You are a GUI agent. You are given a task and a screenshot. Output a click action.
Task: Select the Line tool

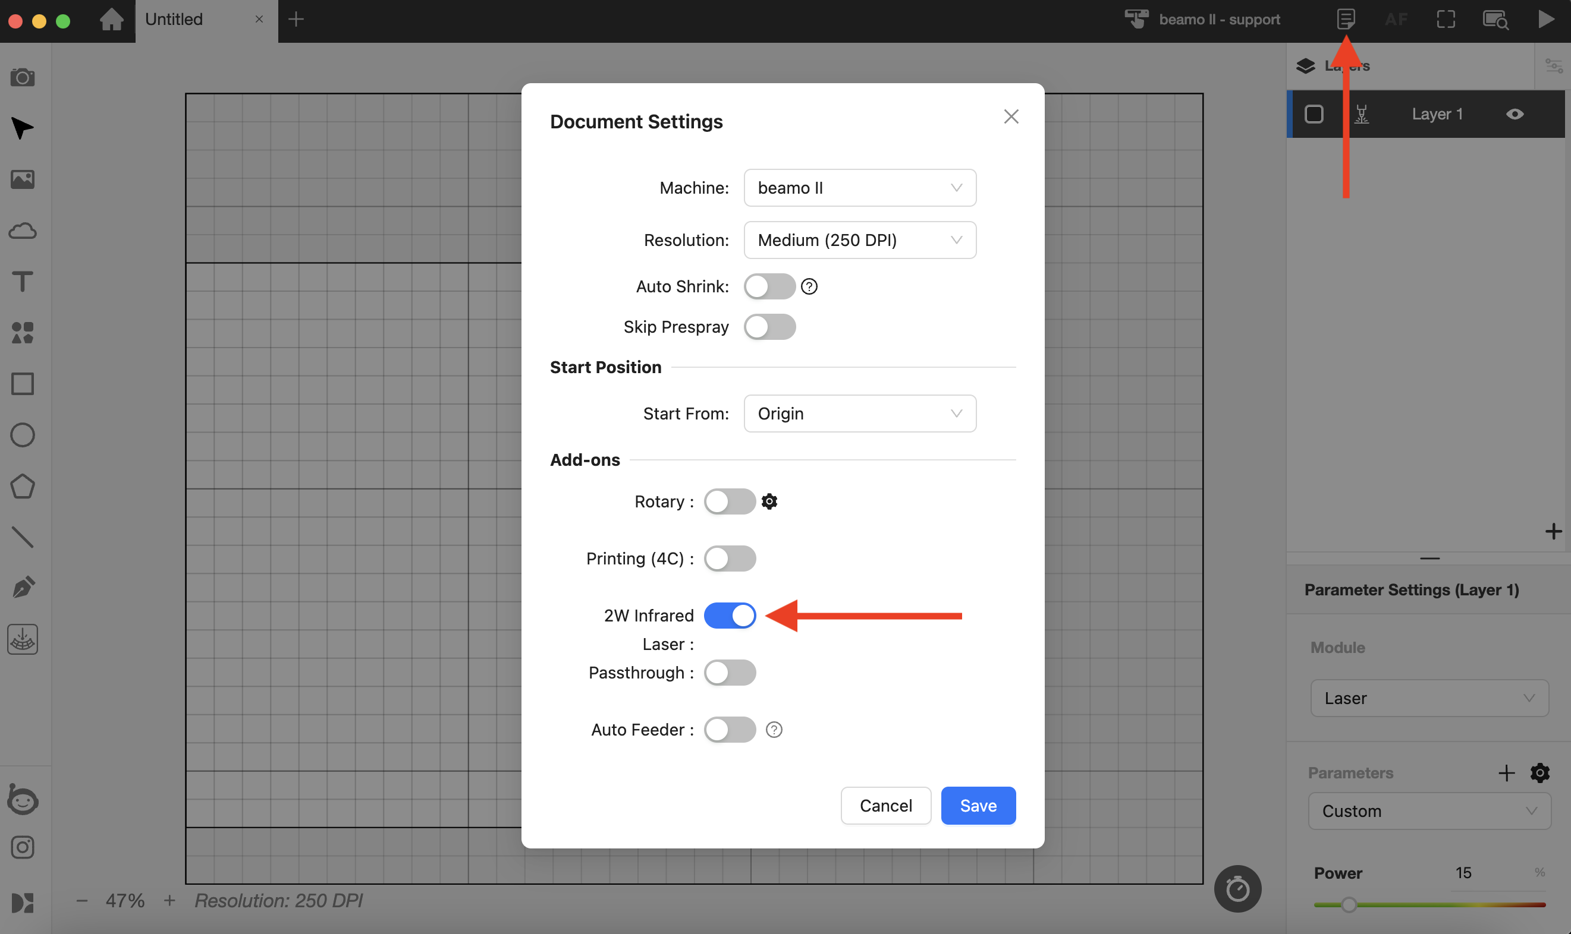point(23,537)
